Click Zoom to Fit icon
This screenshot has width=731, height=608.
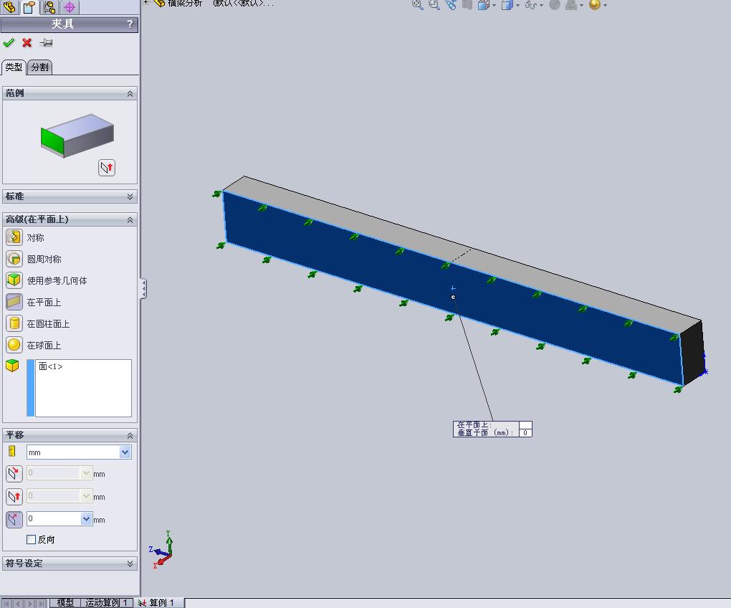(417, 5)
